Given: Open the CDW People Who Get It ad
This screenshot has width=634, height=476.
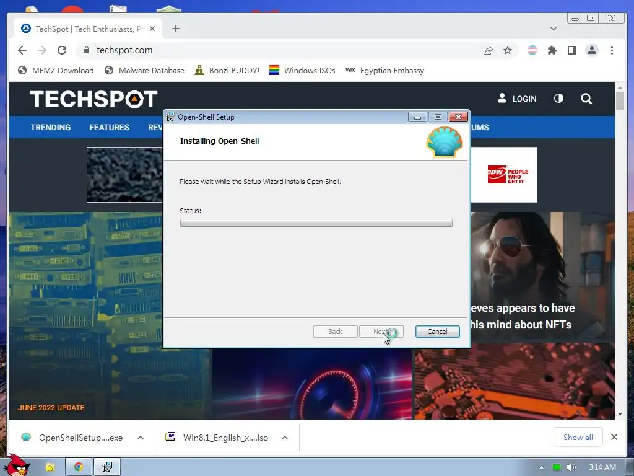Looking at the screenshot, I should 504,175.
